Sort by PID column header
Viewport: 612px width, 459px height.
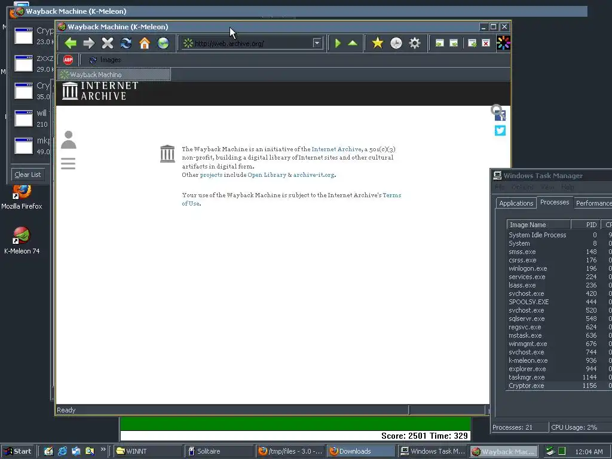click(586, 225)
